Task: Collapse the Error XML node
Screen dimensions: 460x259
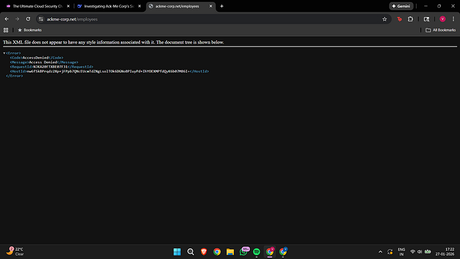Action: 5,53
